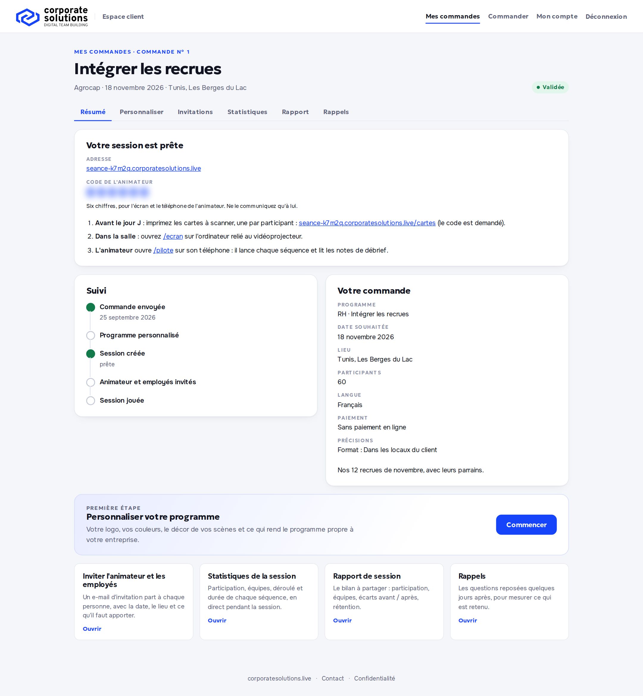This screenshot has width=643, height=696.
Task: Open Statistiques de la session card
Action: pyautogui.click(x=259, y=601)
